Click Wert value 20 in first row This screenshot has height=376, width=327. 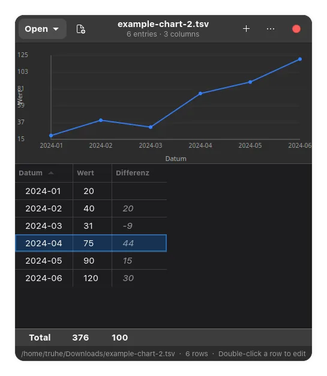pos(89,191)
